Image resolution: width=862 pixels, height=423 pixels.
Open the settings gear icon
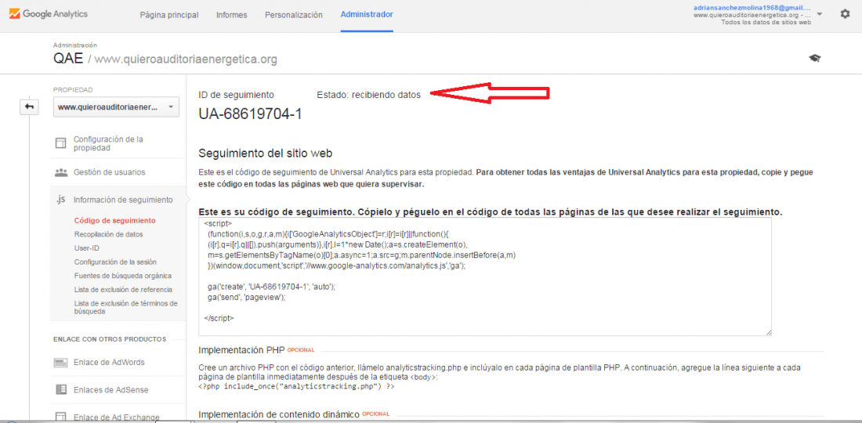tap(845, 14)
